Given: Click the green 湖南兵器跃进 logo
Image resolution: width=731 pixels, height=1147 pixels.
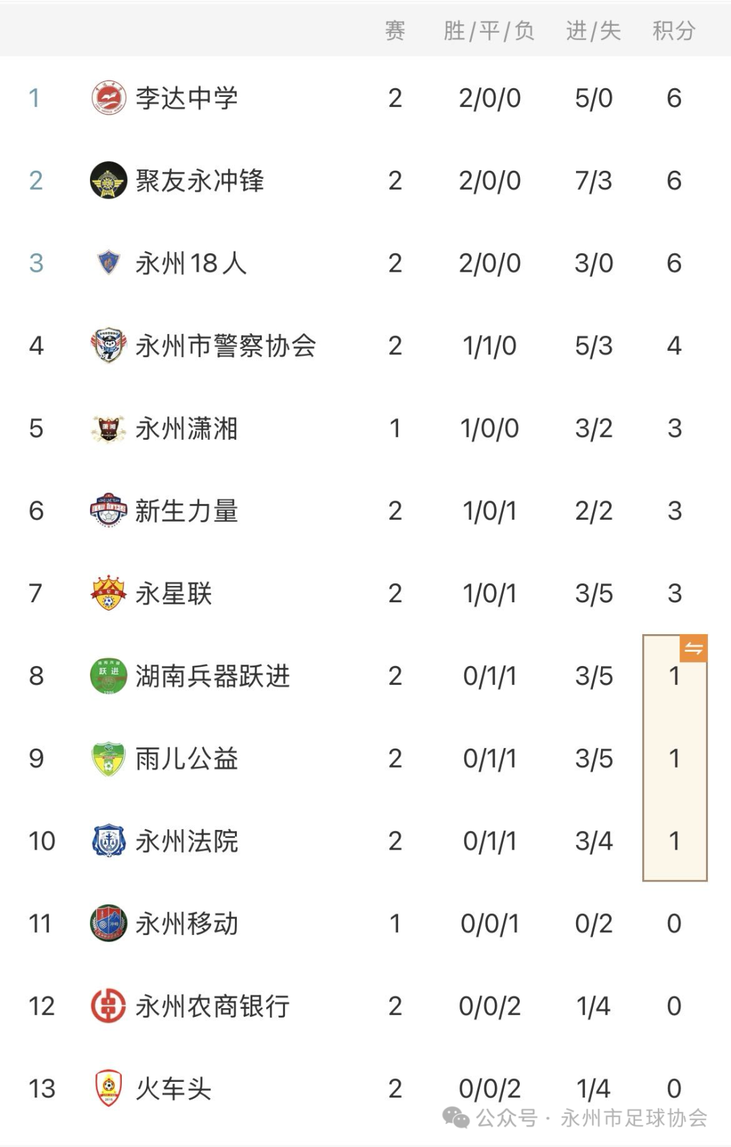Looking at the screenshot, I should coord(108,675).
